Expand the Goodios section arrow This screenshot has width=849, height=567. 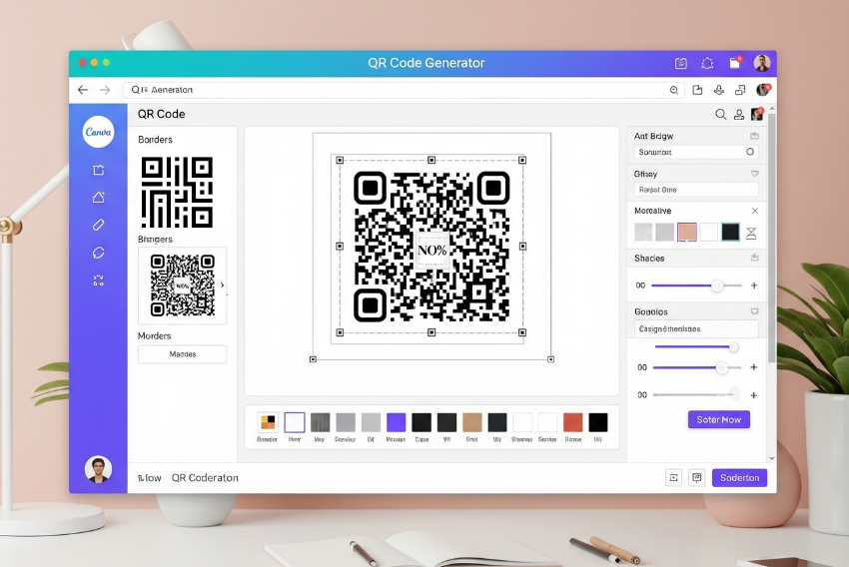(x=755, y=311)
